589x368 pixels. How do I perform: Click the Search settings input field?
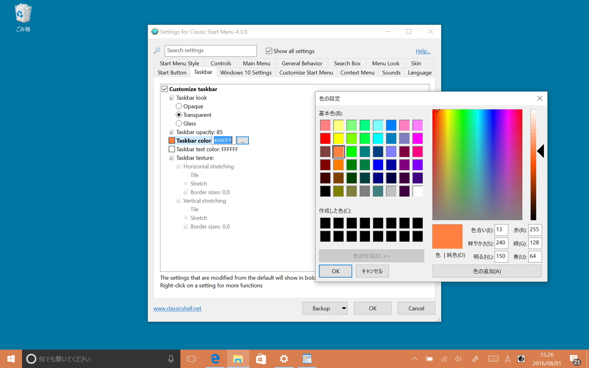point(211,51)
